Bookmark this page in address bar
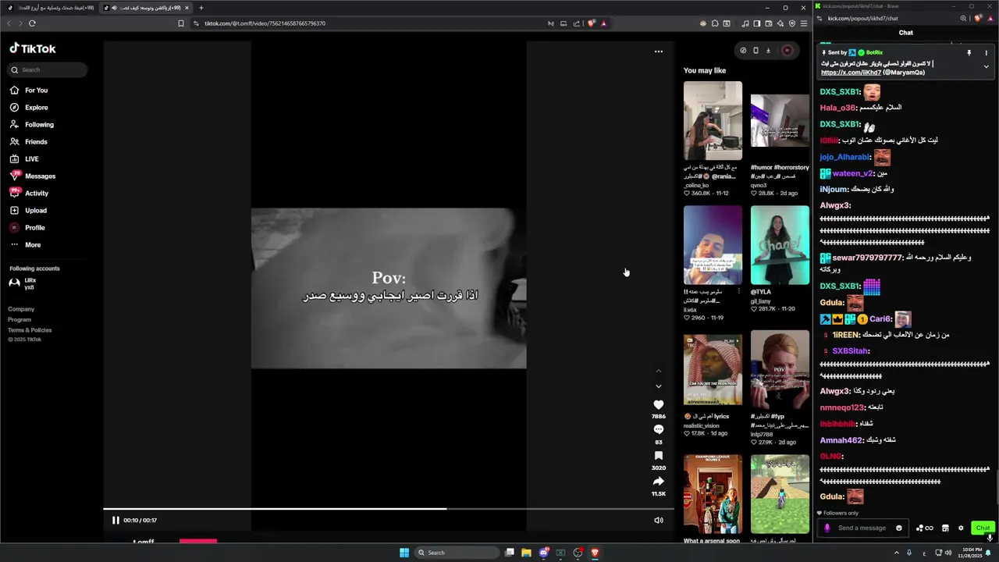The width and height of the screenshot is (999, 562). click(181, 23)
